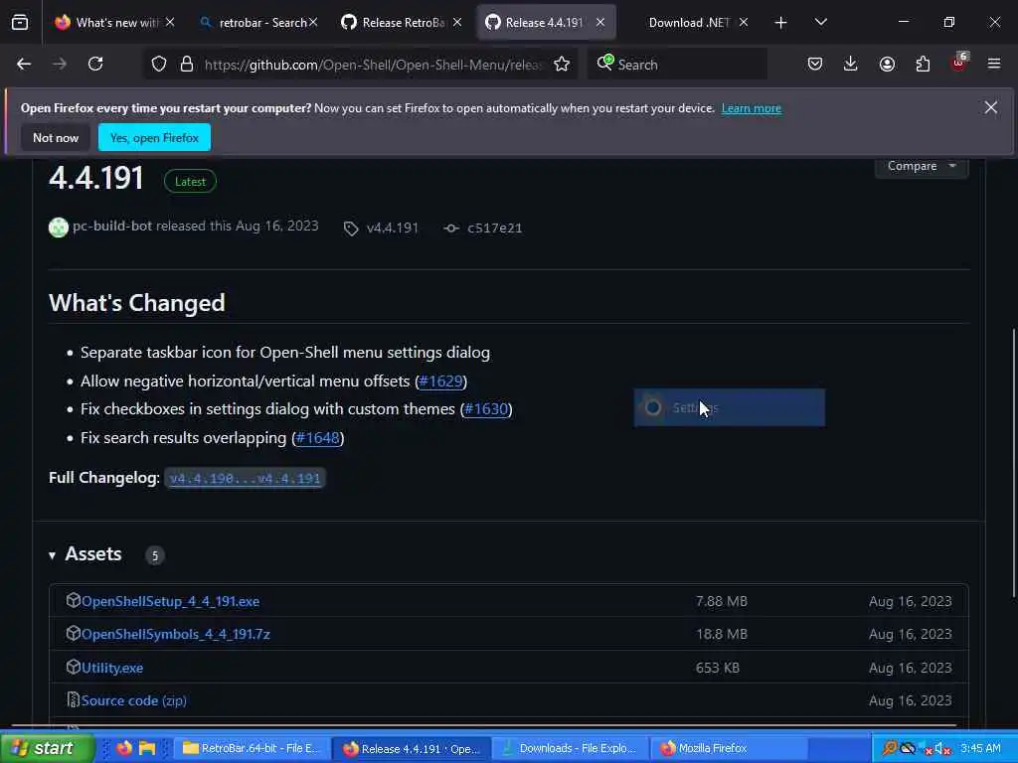1018x763 pixels.
Task: Open issue link #1648
Action: tap(317, 438)
